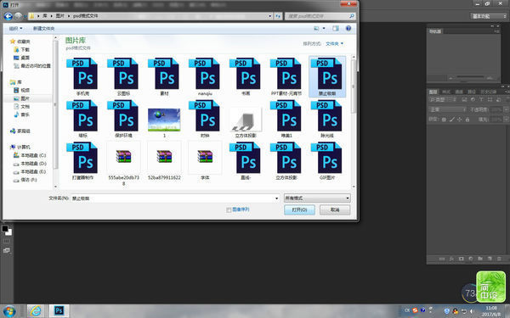510x318 pixels.
Task: Select the 保护环境 PSD file
Action: coord(123,119)
